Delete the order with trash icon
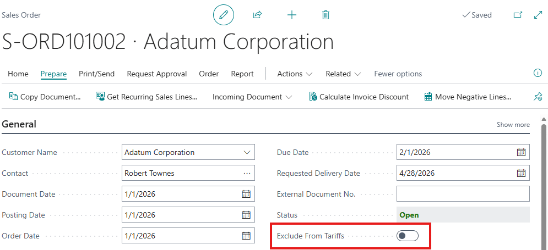 tap(325, 15)
